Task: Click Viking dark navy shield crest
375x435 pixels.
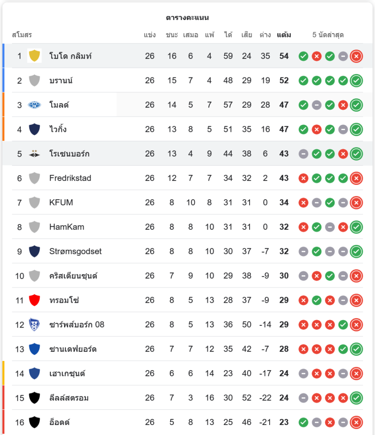Action: point(34,129)
